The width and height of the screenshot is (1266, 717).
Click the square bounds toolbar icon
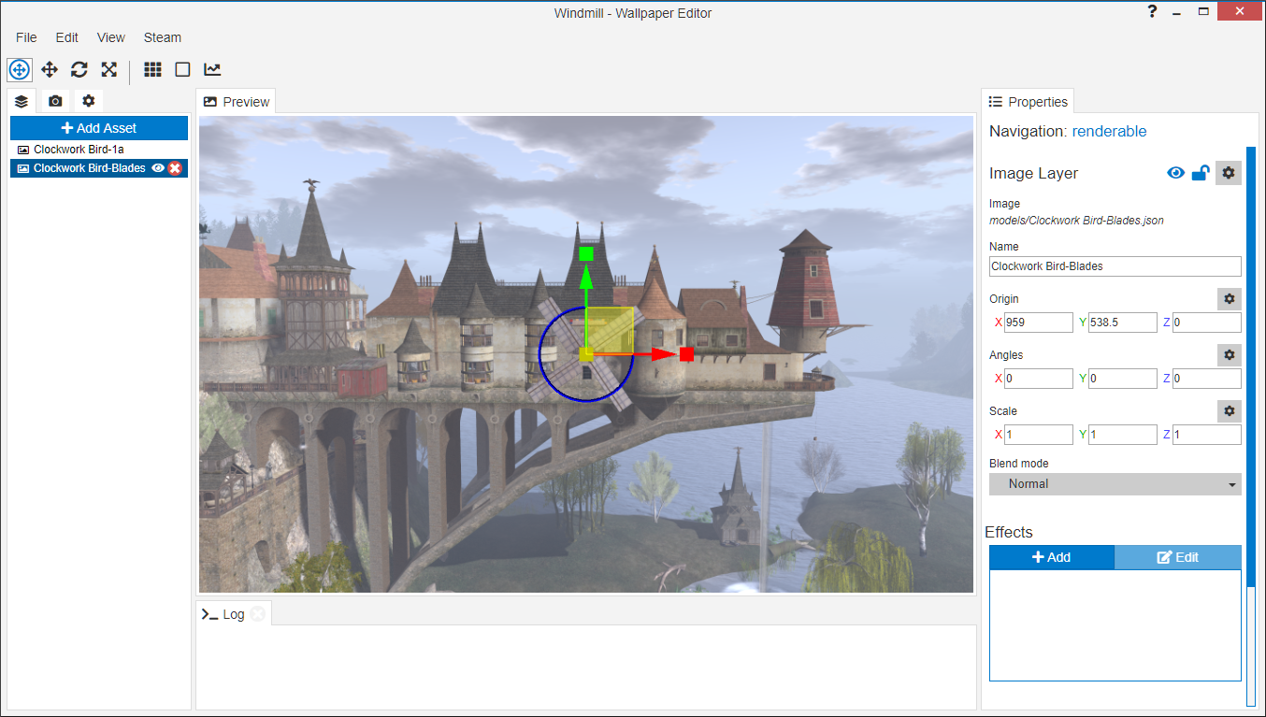[x=182, y=69]
